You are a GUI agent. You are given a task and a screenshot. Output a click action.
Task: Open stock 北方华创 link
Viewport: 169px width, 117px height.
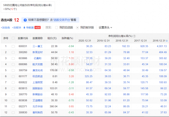pyautogui.click(x=37, y=106)
